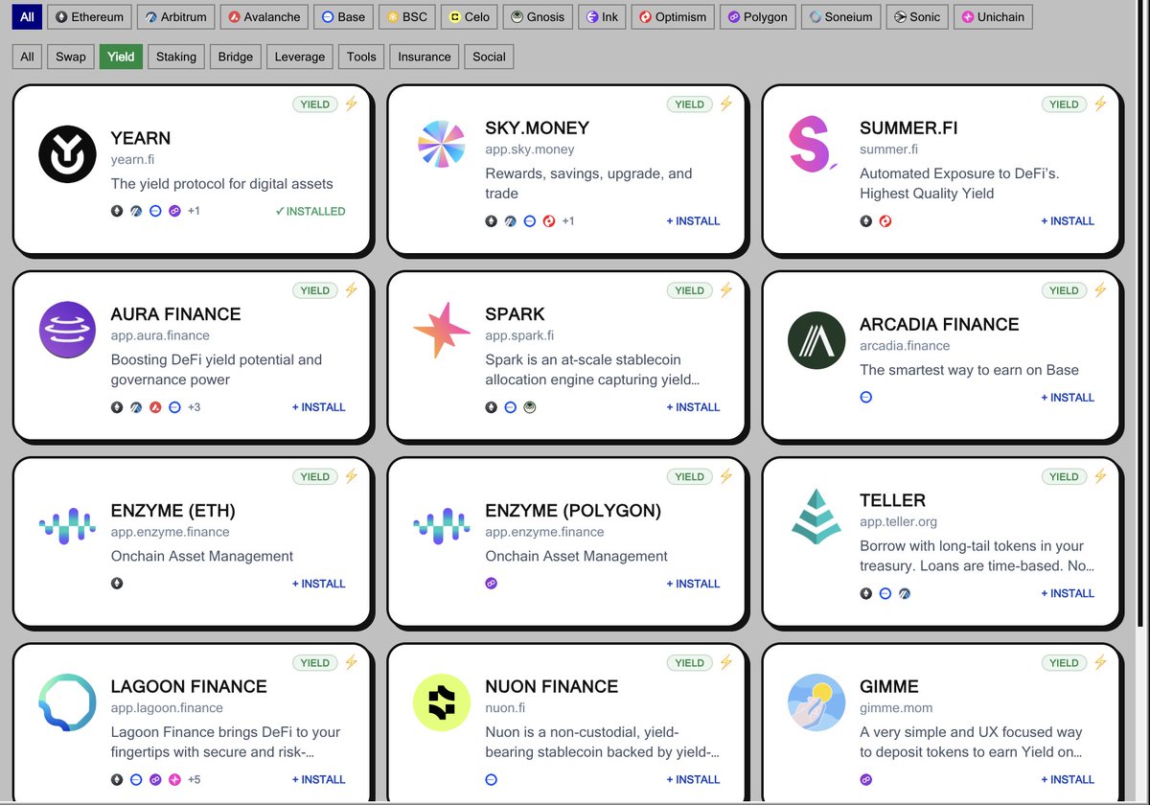Install the Teller app
Image resolution: width=1150 pixels, height=805 pixels.
(1068, 593)
